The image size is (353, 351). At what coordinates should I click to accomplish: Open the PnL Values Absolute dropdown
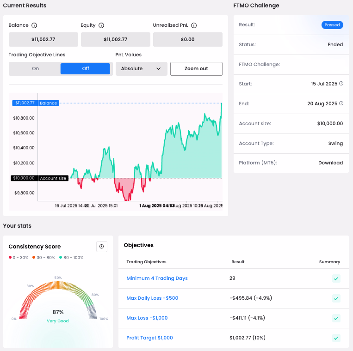coord(142,68)
